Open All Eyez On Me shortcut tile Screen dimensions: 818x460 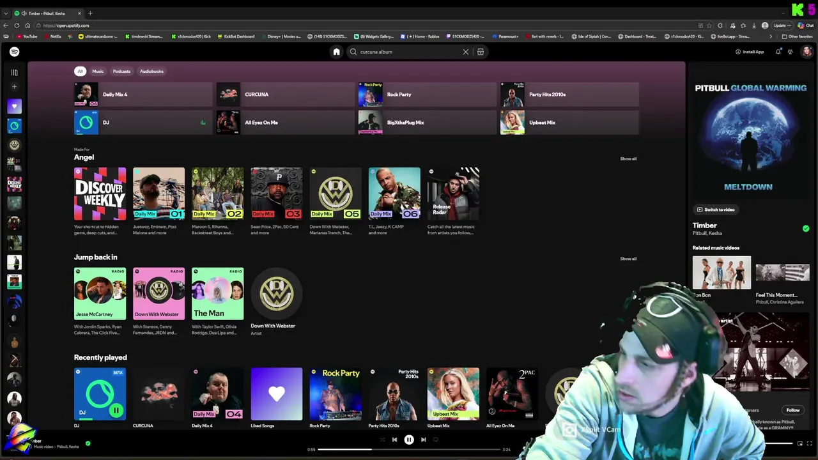pos(285,123)
